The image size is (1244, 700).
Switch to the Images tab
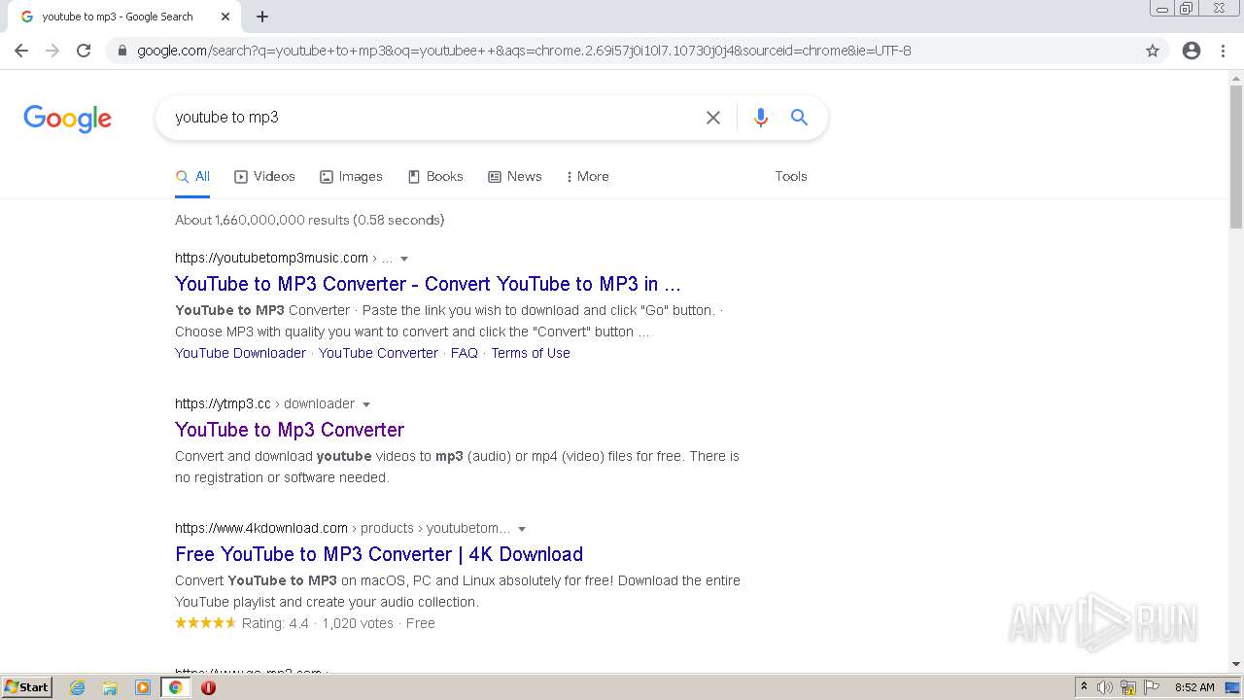[x=351, y=177]
